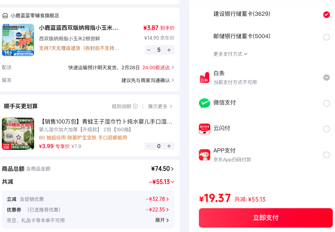Viewport: 335px width, 232px height.
Task: Click the 小鹿蓝蓝 store icon
Action: [x=5, y=16]
